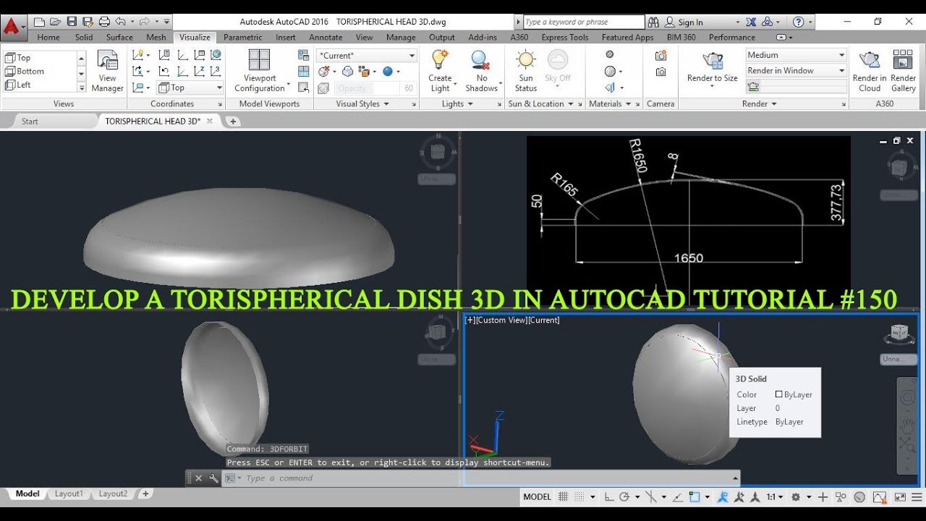Open the Top UCS dropdown in Coordinates panel
926x521 pixels.
tap(190, 88)
